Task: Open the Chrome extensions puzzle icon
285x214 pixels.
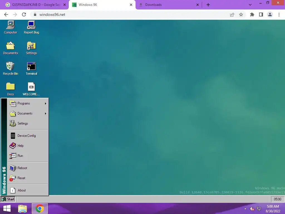Action: pos(252,14)
